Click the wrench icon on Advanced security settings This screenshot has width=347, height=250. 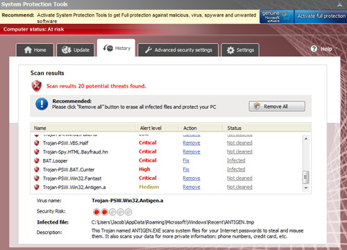coord(149,50)
